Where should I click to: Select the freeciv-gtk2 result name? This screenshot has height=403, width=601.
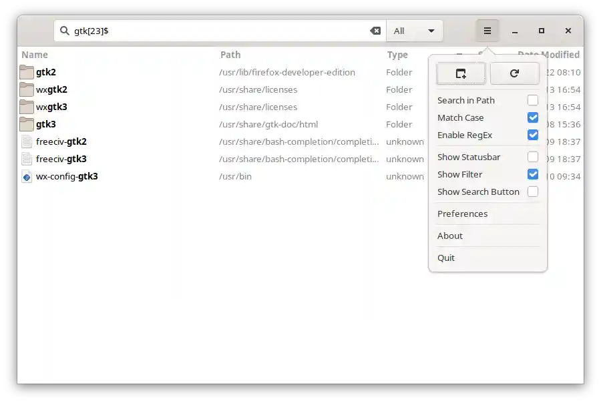[x=61, y=141]
